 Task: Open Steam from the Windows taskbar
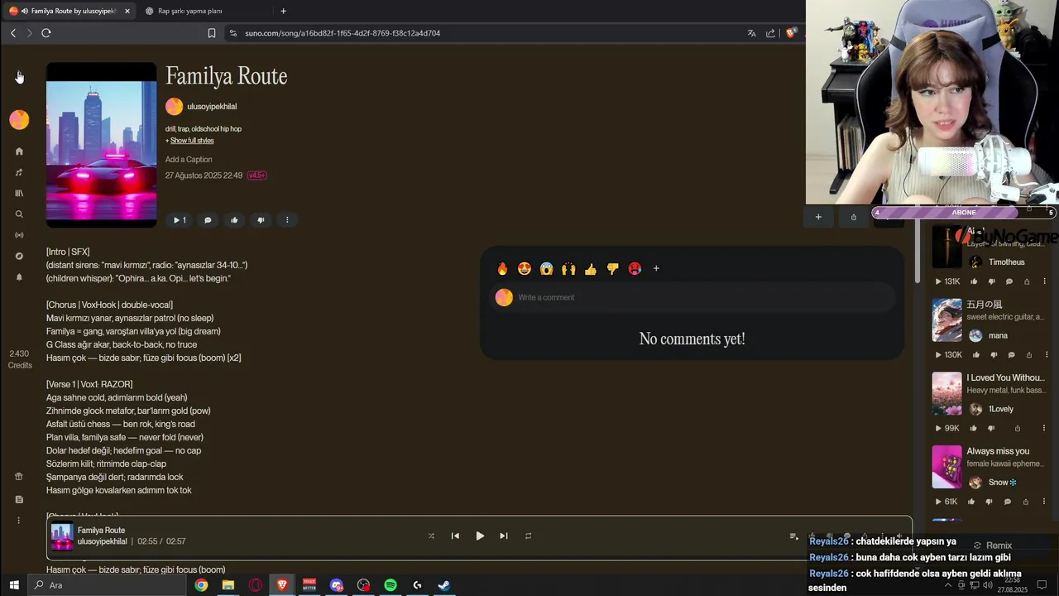coord(444,585)
